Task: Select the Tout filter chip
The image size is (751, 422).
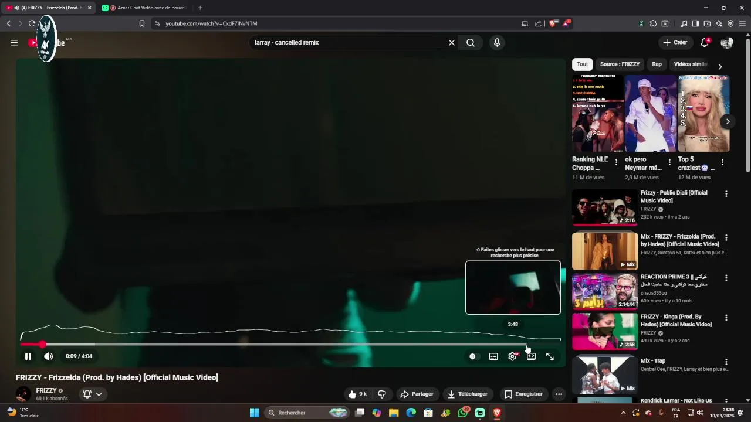Action: tap(582, 64)
